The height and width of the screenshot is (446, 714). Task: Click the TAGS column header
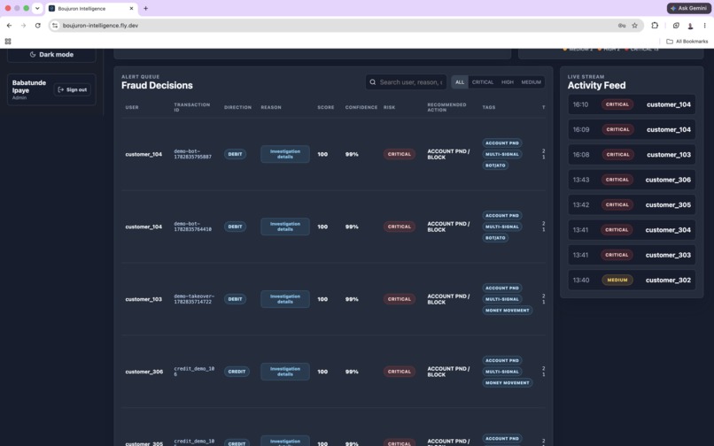coord(489,107)
